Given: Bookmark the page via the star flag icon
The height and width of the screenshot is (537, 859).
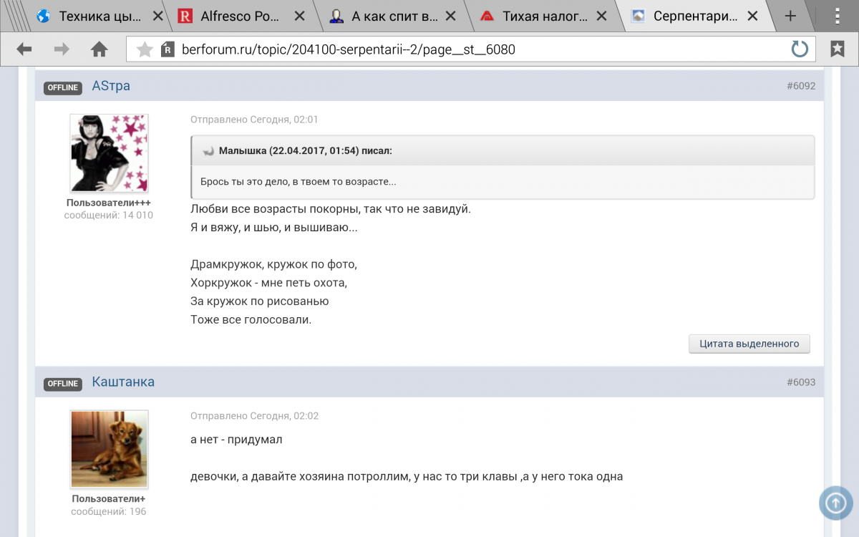Looking at the screenshot, I should pyautogui.click(x=837, y=49).
